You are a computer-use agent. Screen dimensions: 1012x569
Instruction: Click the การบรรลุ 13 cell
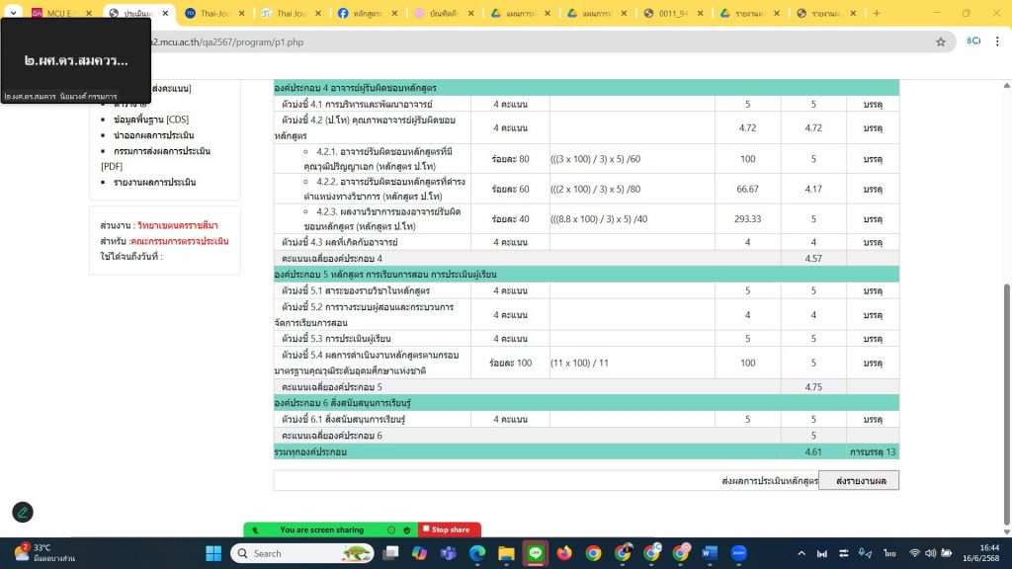click(x=873, y=451)
